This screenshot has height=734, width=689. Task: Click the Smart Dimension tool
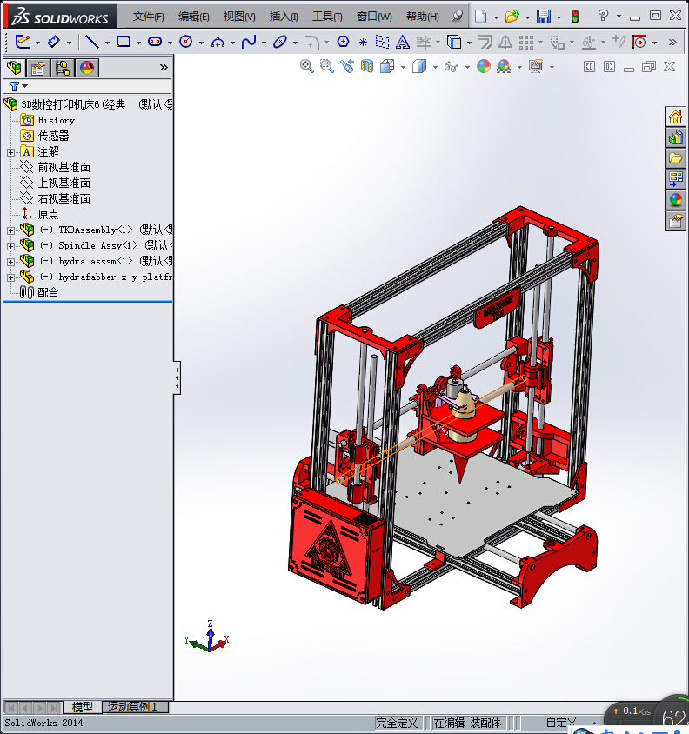coord(54,42)
